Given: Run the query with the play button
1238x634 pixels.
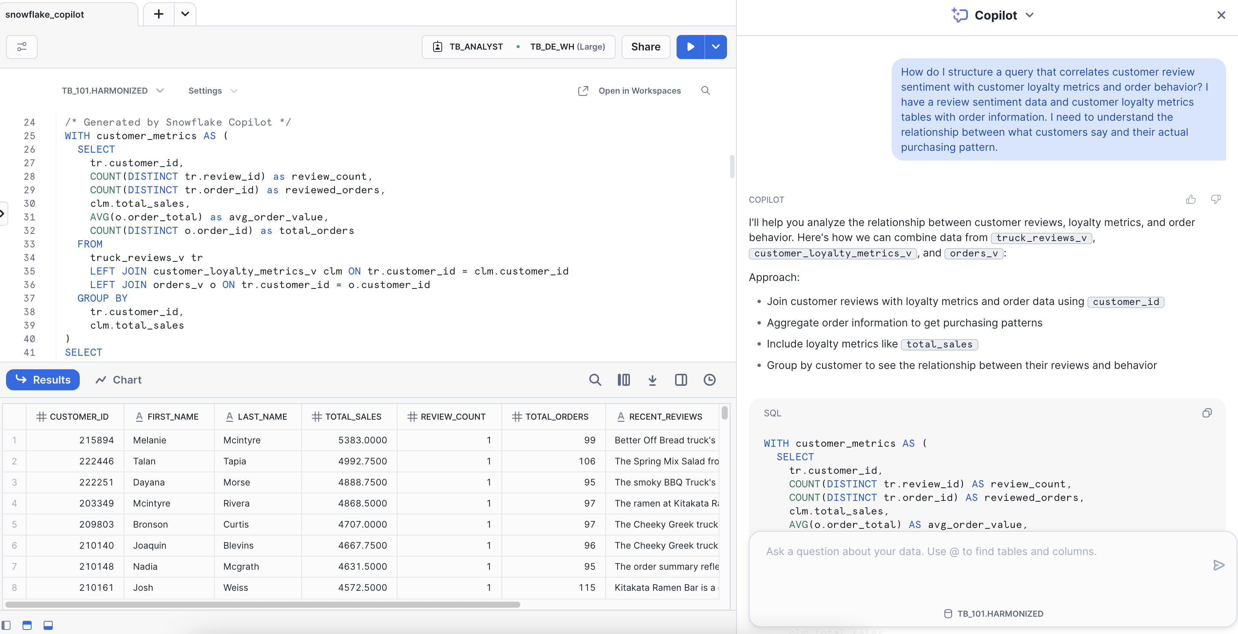Looking at the screenshot, I should point(690,47).
